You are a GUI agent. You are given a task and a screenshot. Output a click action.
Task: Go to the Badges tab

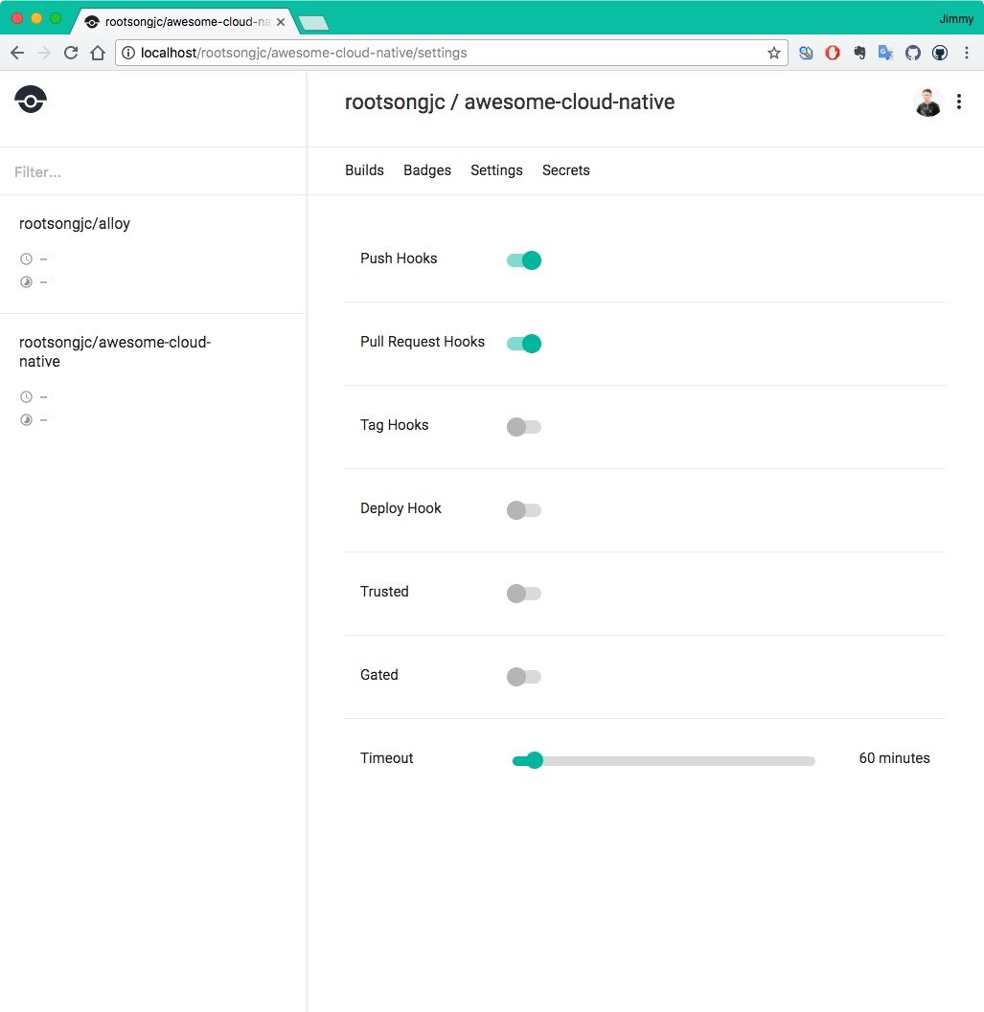(427, 170)
